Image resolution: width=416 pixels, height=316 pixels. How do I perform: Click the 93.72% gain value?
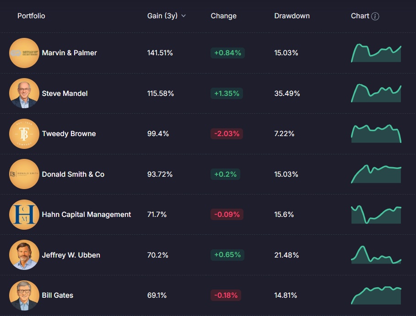pyautogui.click(x=160, y=174)
